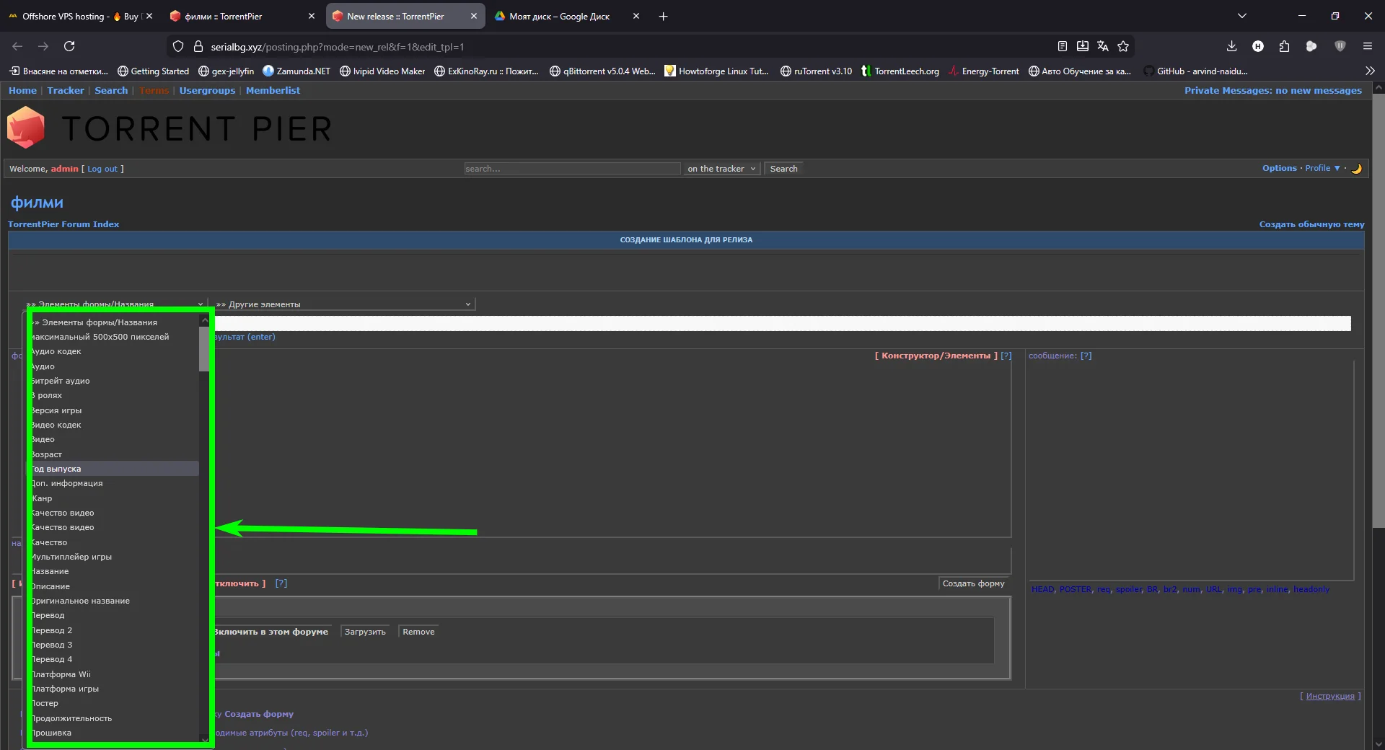Select 'Год выпуска' option in list
The image size is (1385, 750).
tap(114, 469)
